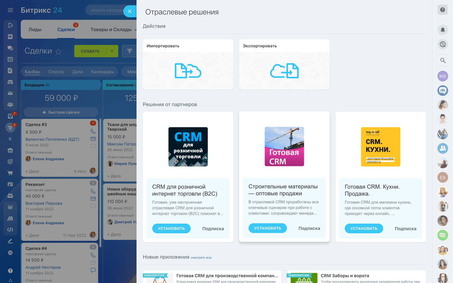Mark Сделки as favorite with the star

click(58, 52)
